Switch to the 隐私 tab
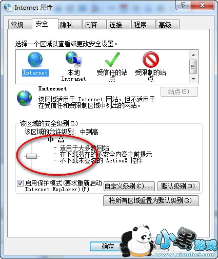Image resolution: width=218 pixels, height=259 pixels. (66, 25)
